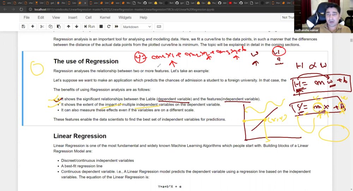
Task: Open the Widgets menu
Action: tap(125, 17)
